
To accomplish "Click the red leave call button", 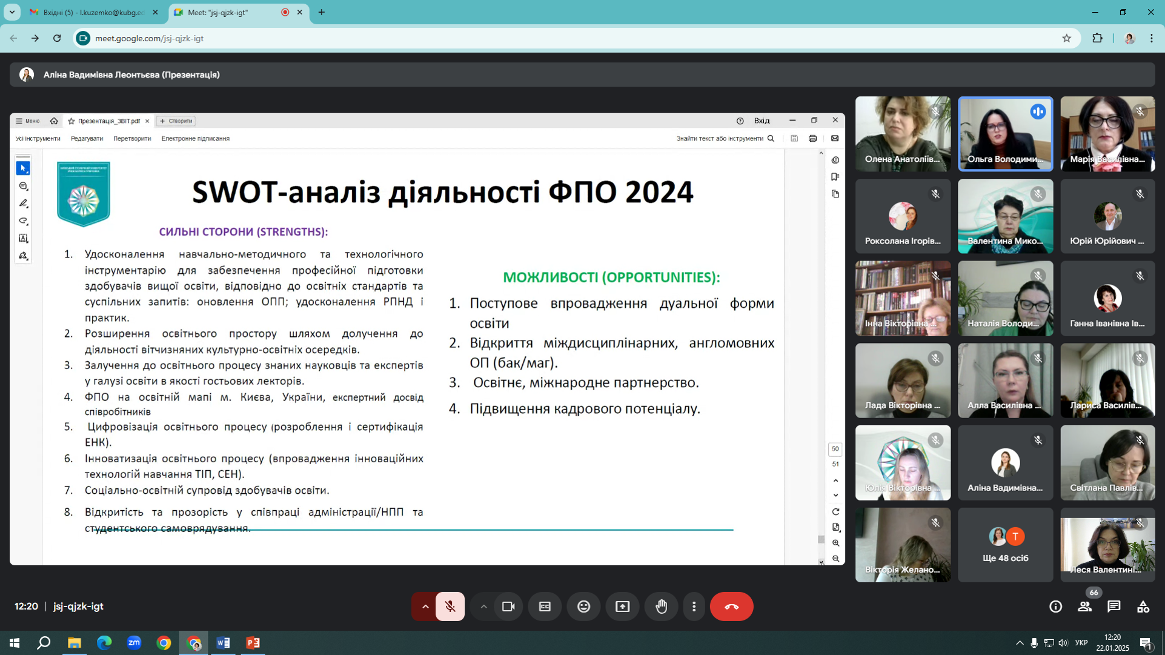I will (x=731, y=607).
